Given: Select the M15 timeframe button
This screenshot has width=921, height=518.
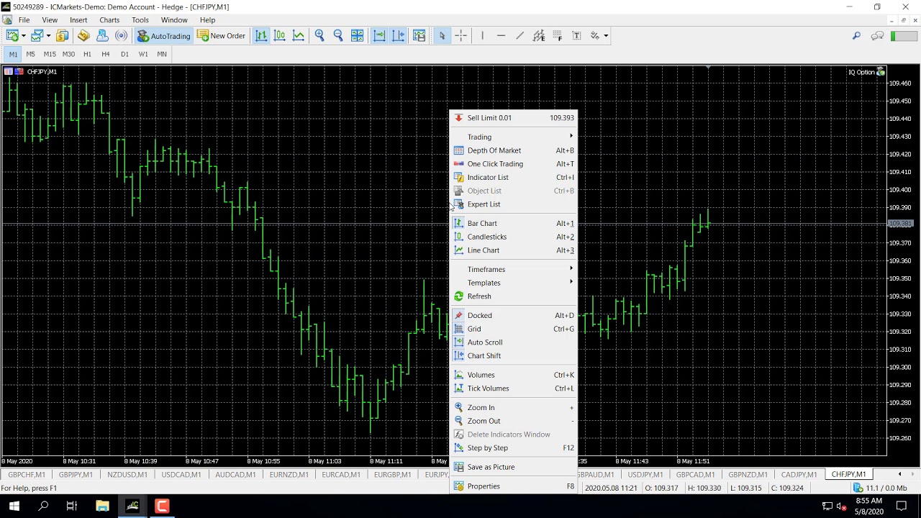Looking at the screenshot, I should click(x=50, y=54).
